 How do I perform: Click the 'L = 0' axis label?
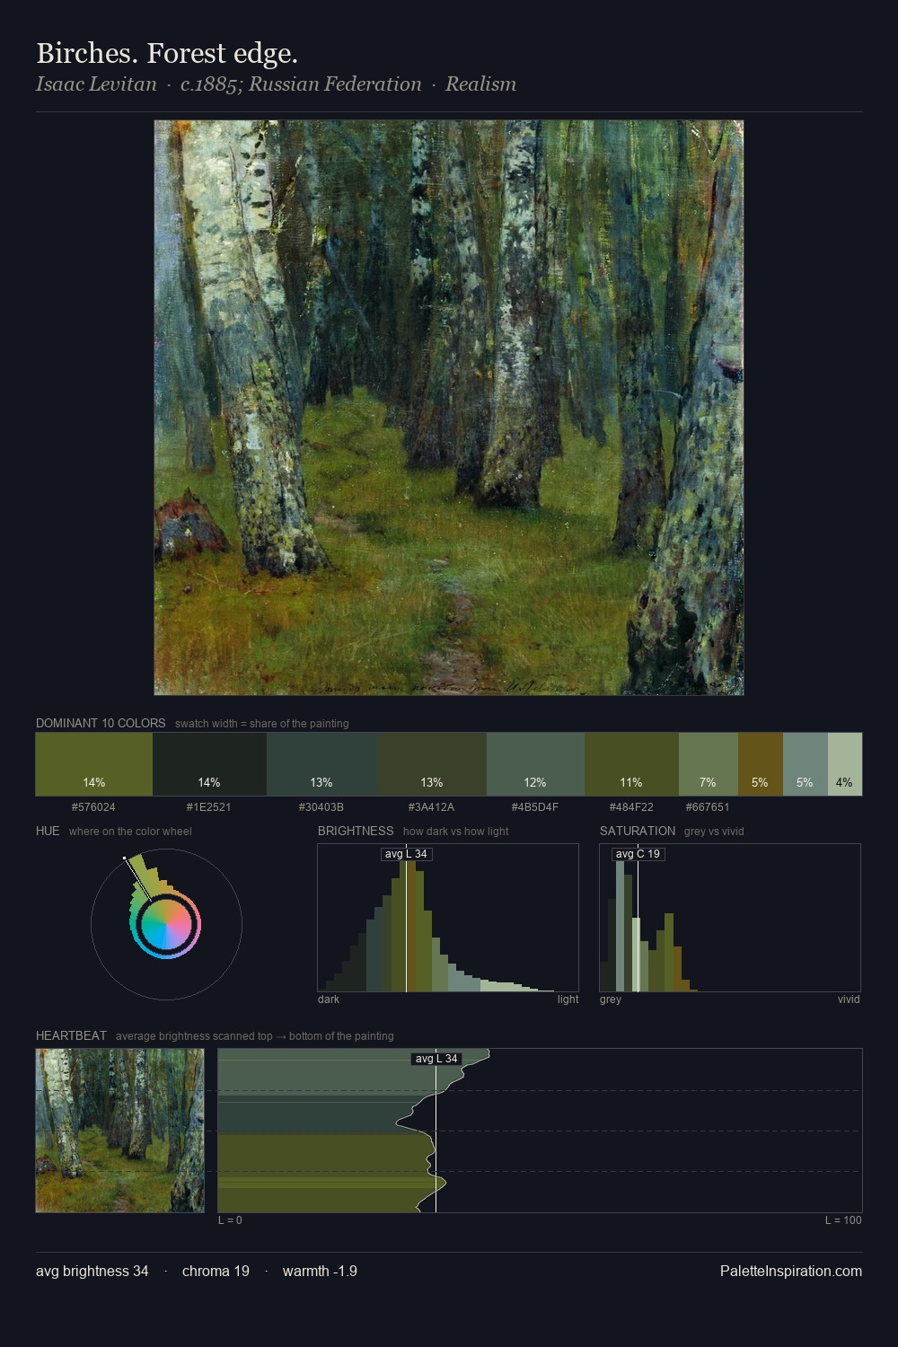coord(231,1220)
